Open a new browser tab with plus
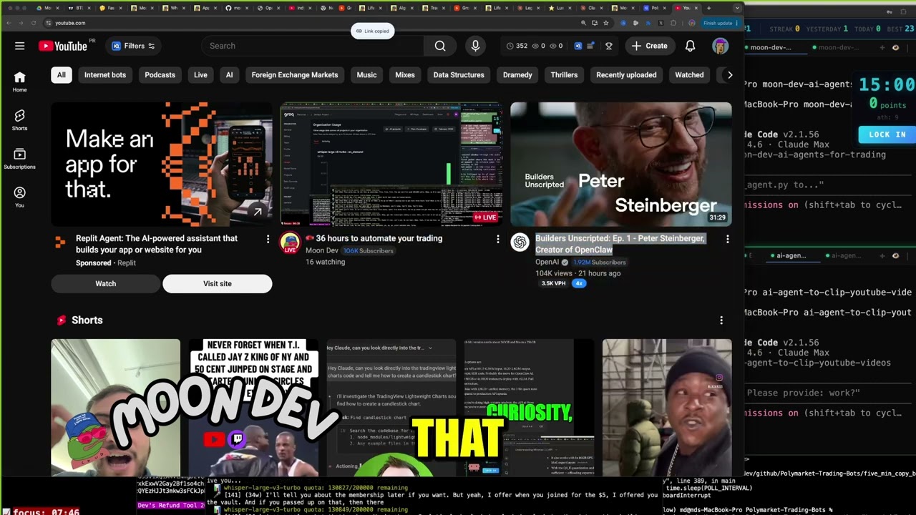The width and height of the screenshot is (916, 515). coord(709,8)
